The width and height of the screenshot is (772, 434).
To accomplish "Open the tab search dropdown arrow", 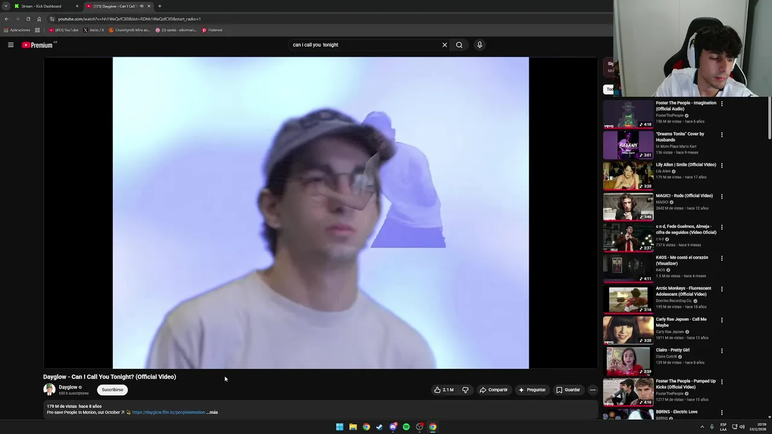I will click(x=6, y=6).
